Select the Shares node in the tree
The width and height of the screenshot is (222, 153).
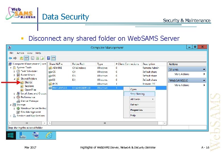[28, 82]
